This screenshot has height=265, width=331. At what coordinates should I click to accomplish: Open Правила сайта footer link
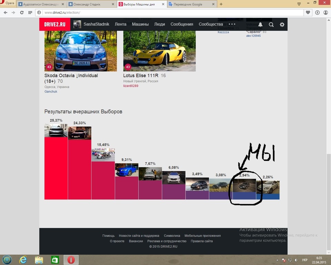[202, 241]
